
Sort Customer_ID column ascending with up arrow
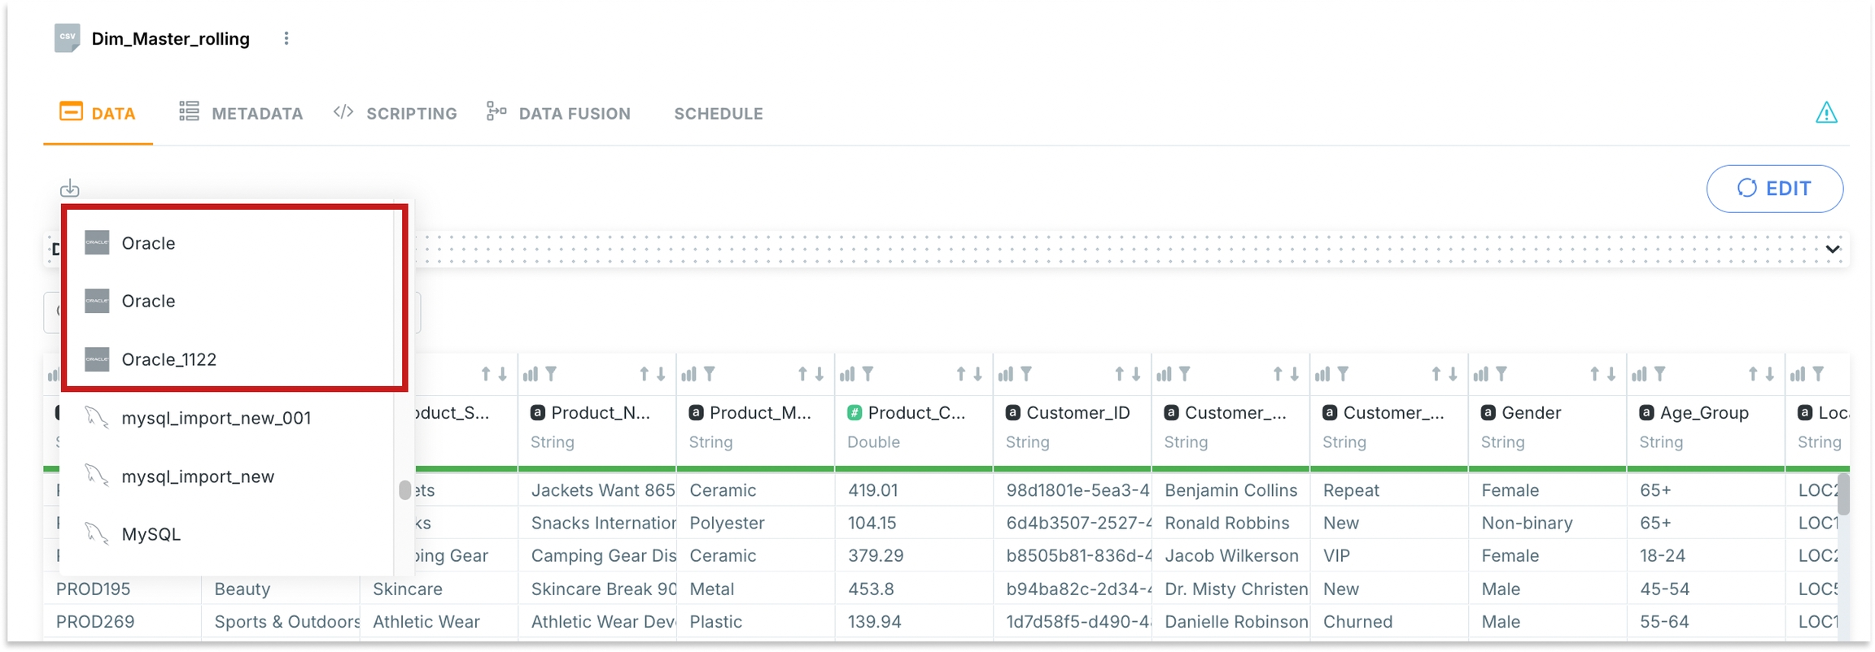click(x=1119, y=374)
